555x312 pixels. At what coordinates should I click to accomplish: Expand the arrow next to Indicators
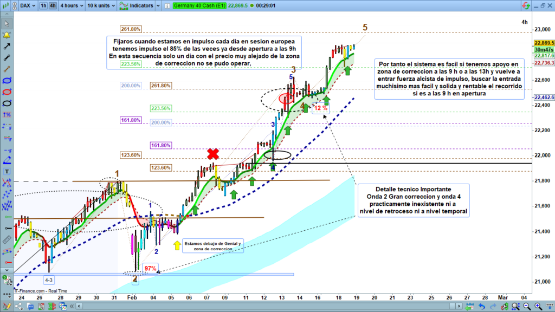[x=157, y=5]
